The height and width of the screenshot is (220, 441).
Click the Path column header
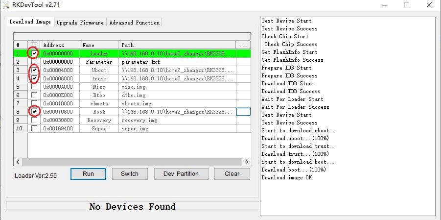(x=177, y=45)
